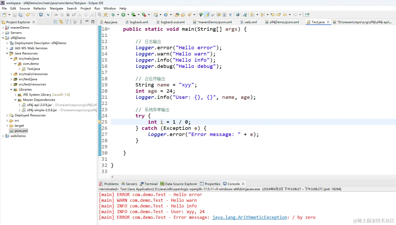The width and height of the screenshot is (396, 225).
Task: Open the Refactor menu
Action: tap(40, 9)
